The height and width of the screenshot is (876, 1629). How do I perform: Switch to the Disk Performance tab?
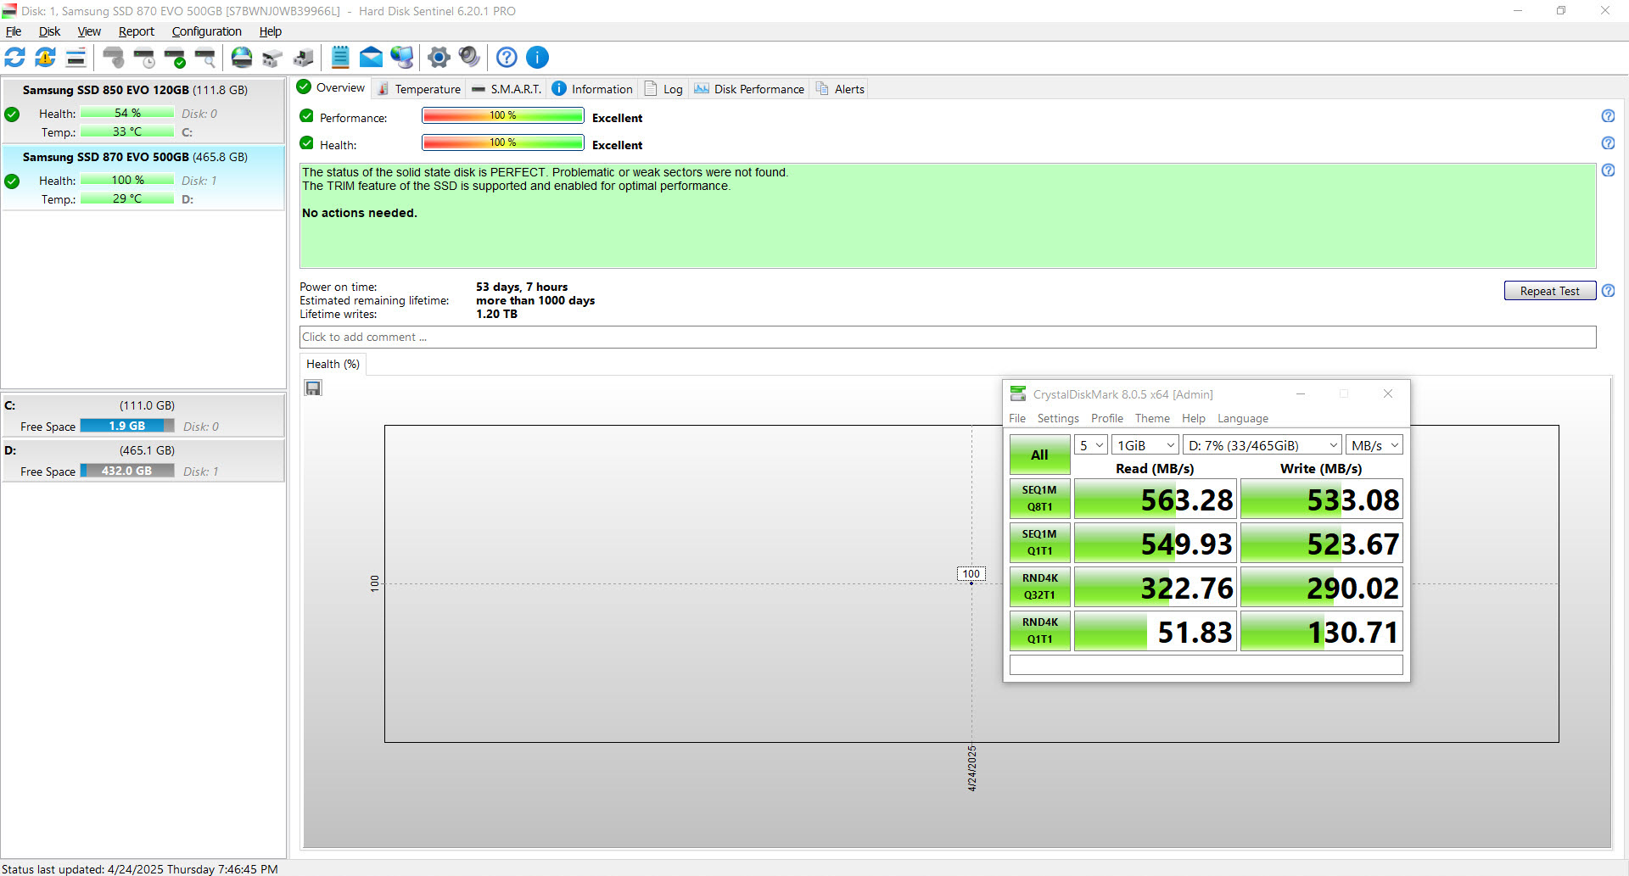[749, 89]
